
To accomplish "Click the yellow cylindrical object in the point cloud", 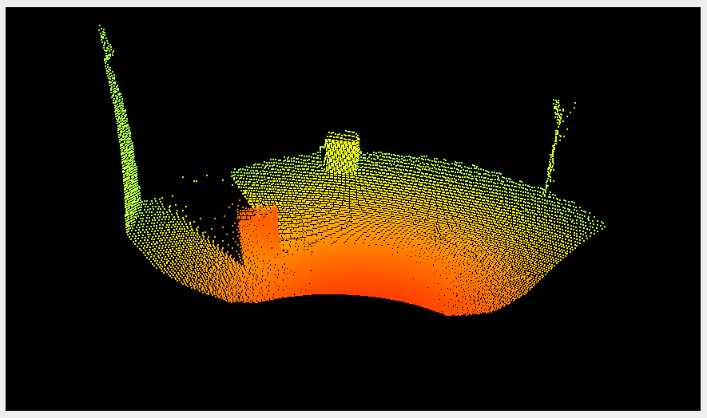I will coord(342,152).
